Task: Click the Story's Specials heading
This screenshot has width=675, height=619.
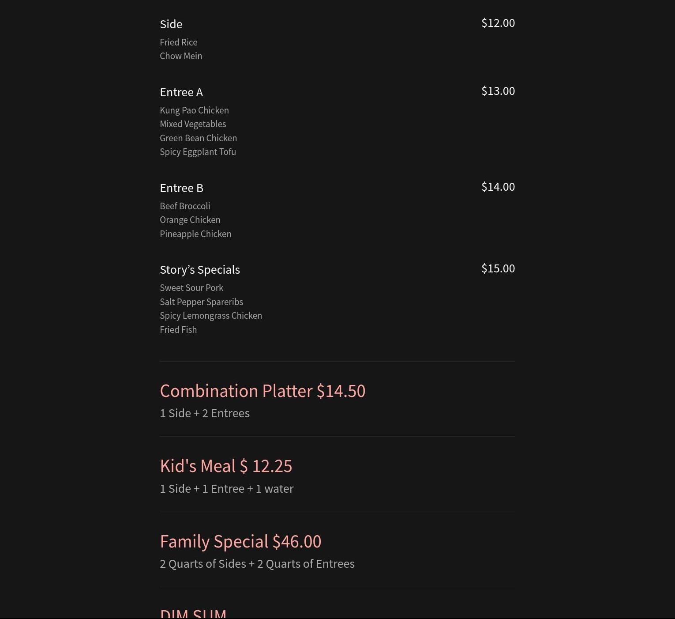Action: point(200,270)
